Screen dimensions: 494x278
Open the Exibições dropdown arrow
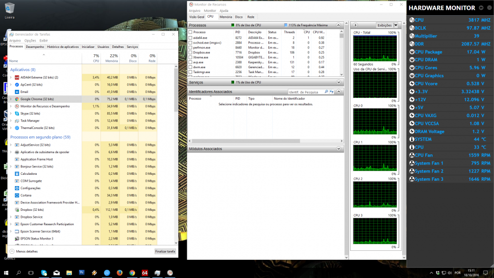(396, 25)
